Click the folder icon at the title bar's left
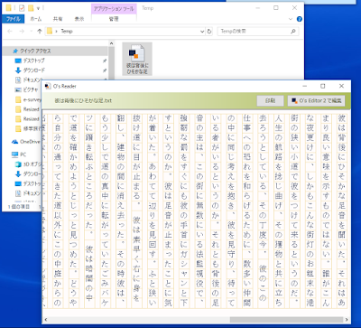This screenshot has width=361, height=328. coord(9,8)
